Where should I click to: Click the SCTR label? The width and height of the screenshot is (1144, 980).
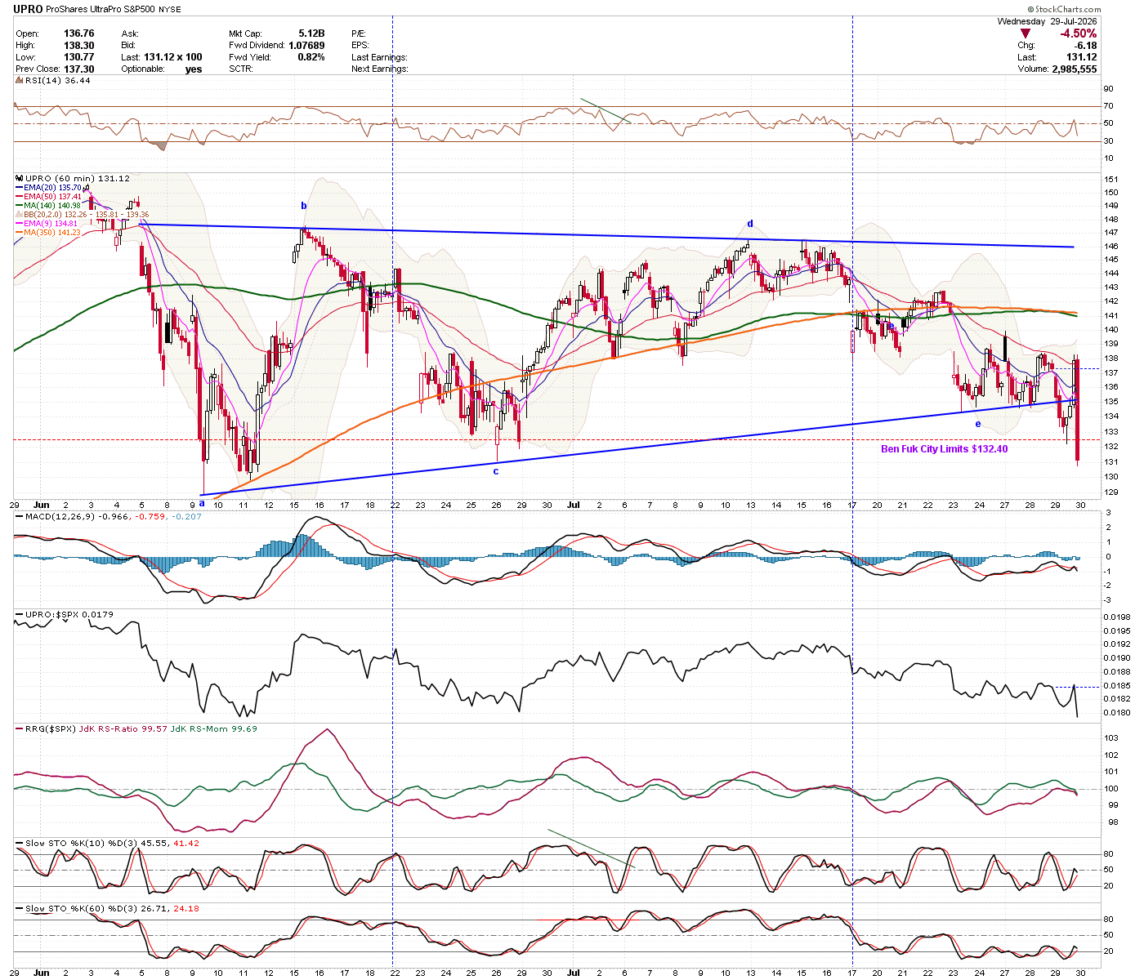tap(242, 69)
